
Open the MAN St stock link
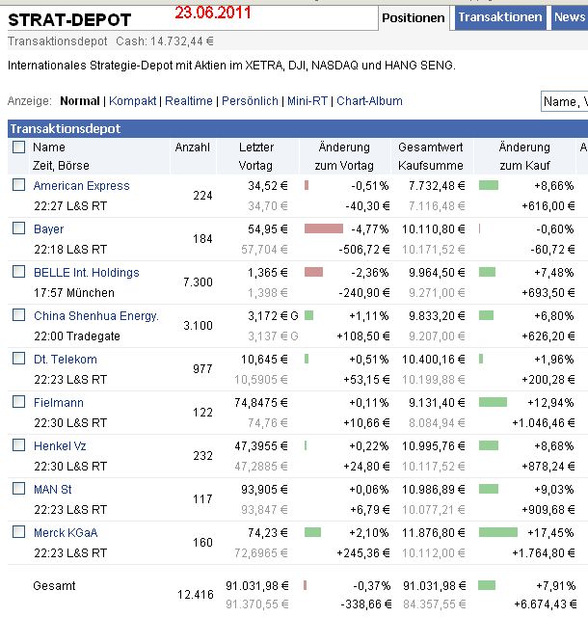point(53,490)
